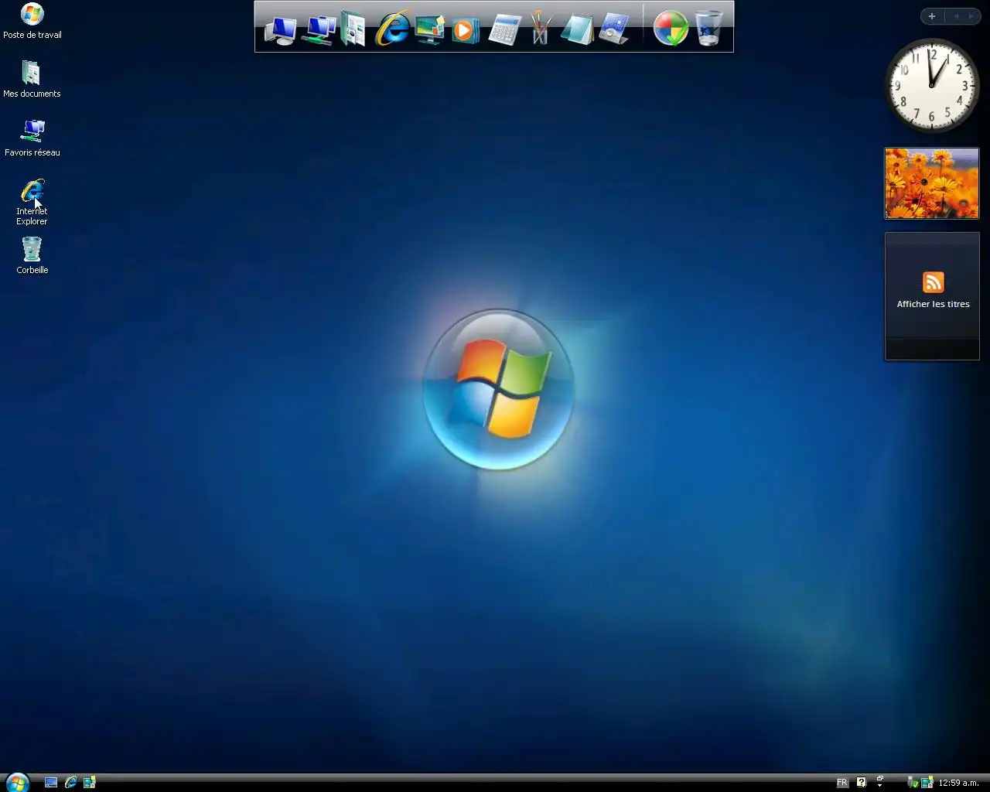This screenshot has width=990, height=792.
Task: Click the analog clock gadget
Action: [932, 85]
